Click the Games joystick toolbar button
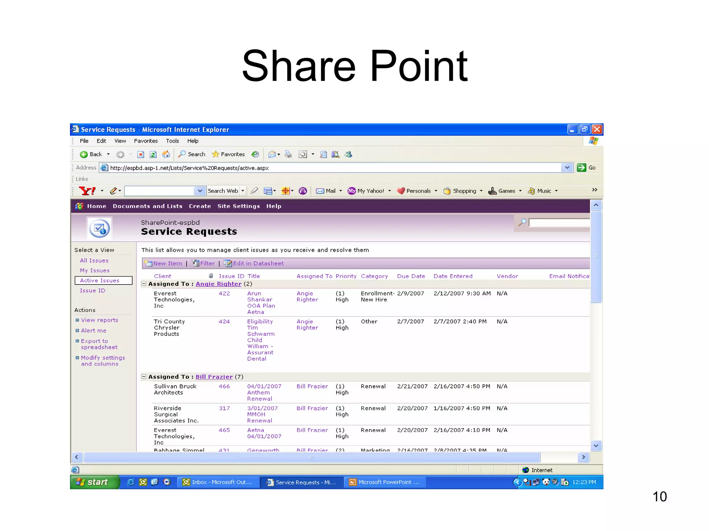The image size is (709, 531). click(502, 191)
